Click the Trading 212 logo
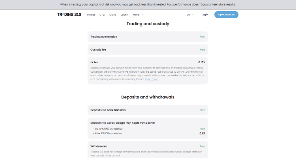 tap(69, 15)
